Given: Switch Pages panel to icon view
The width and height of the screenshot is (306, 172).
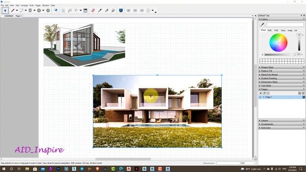Looking at the screenshot, I should (303, 93).
